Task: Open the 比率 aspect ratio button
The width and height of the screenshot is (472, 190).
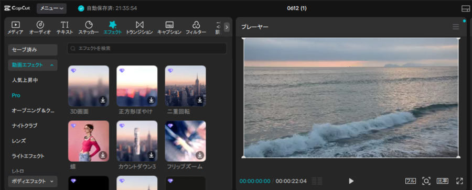Action: click(x=443, y=181)
